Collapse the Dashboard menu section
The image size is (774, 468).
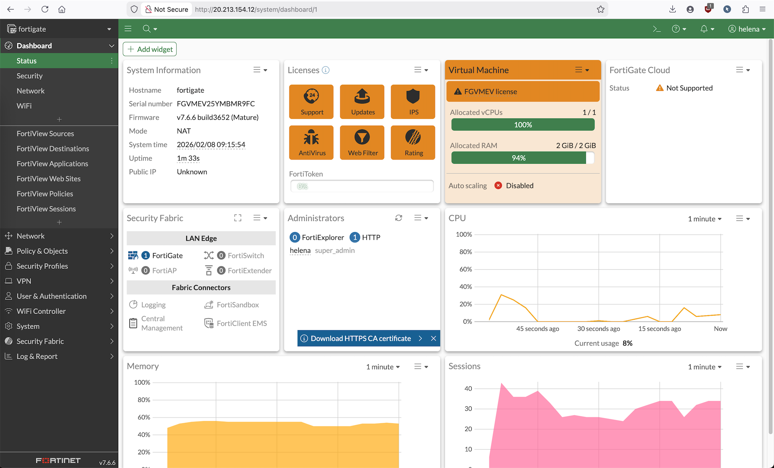(112, 46)
